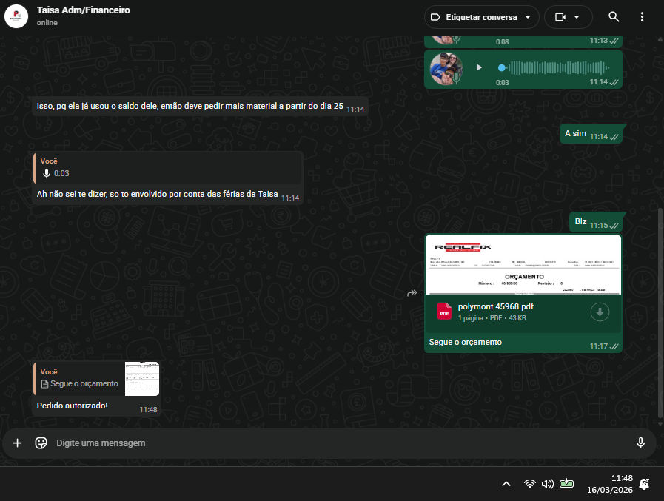Screen dimensions: 664x501
Task: Record a voice message with microphone
Action: click(x=640, y=443)
